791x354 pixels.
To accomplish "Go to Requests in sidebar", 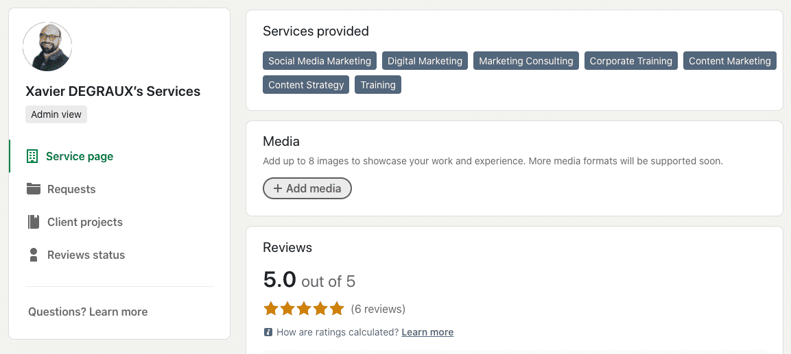I will [71, 189].
